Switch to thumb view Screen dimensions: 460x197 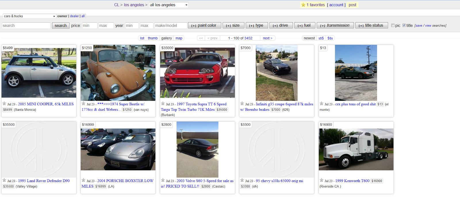[x=153, y=38]
